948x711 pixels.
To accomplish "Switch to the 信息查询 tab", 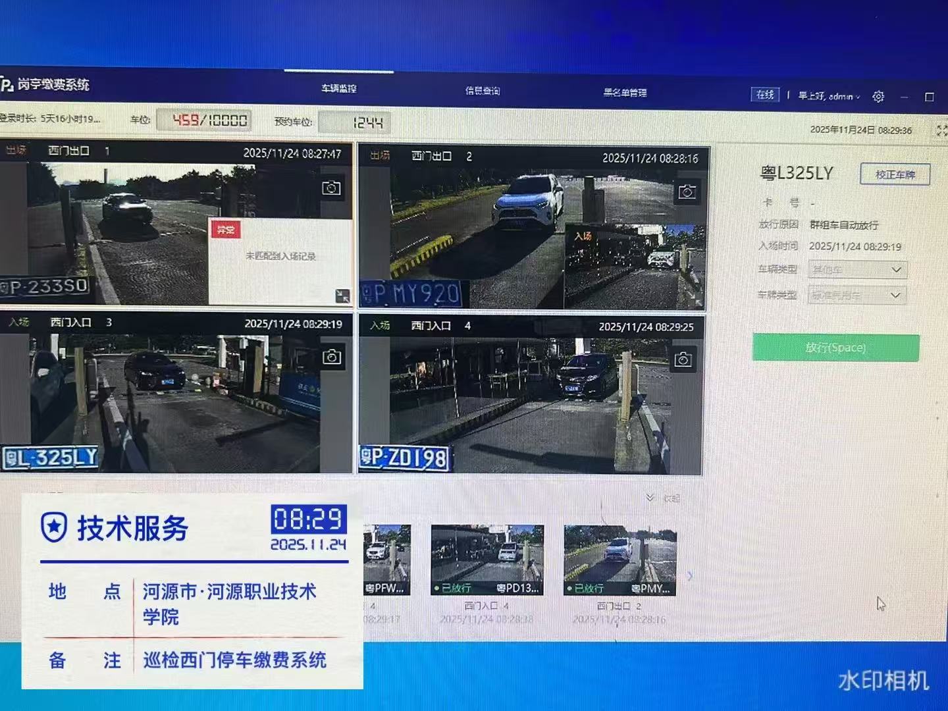I will click(x=483, y=91).
